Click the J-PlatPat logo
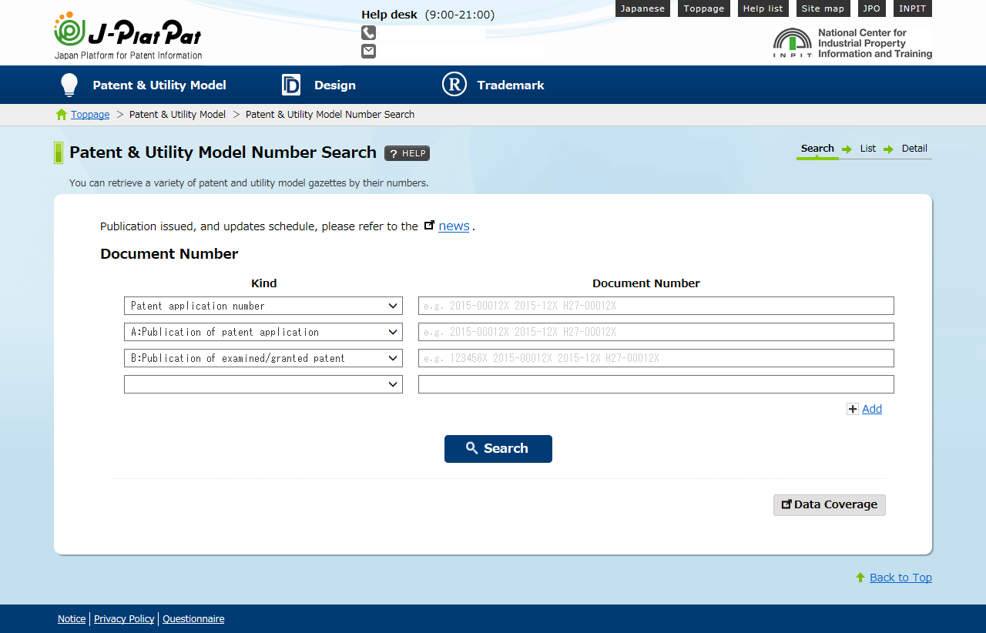Screen dimensions: 986x633 pos(128,35)
